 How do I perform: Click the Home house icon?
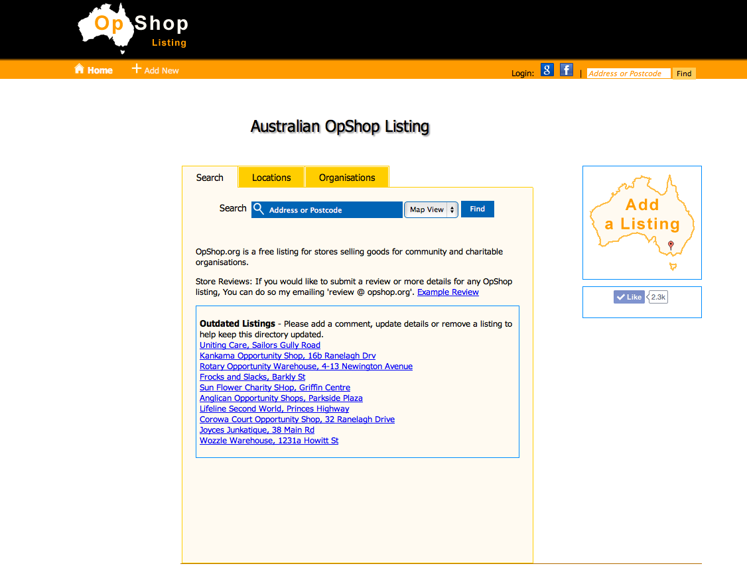(80, 69)
